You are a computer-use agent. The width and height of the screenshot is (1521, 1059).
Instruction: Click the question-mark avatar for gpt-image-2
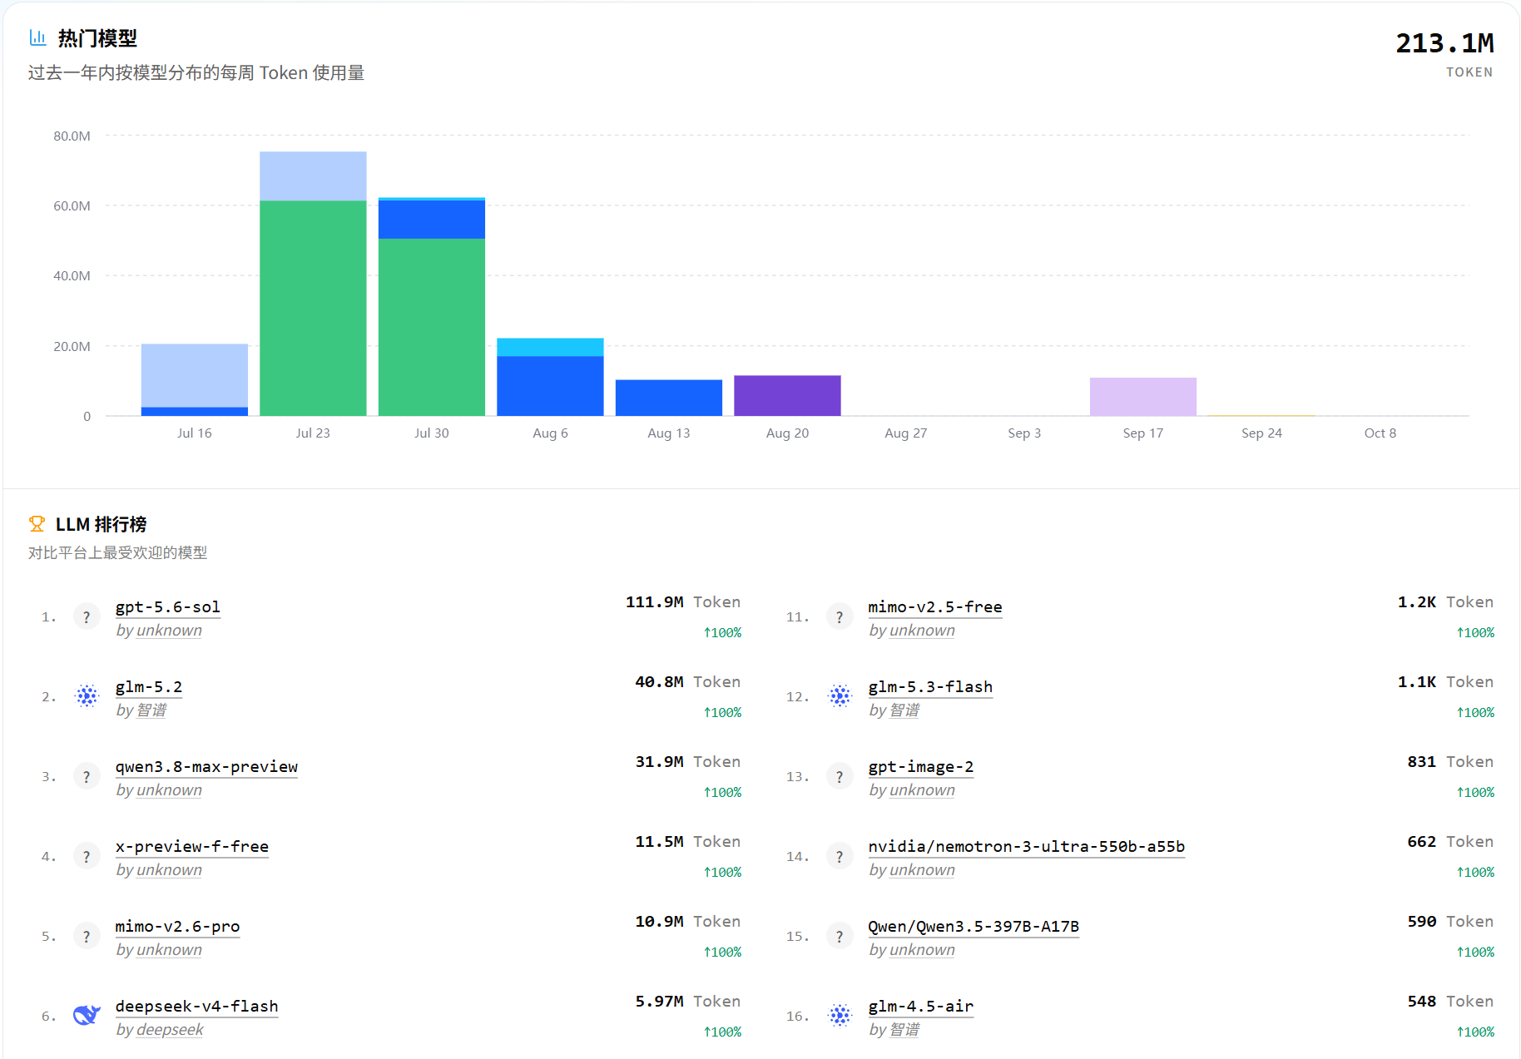pos(840,776)
